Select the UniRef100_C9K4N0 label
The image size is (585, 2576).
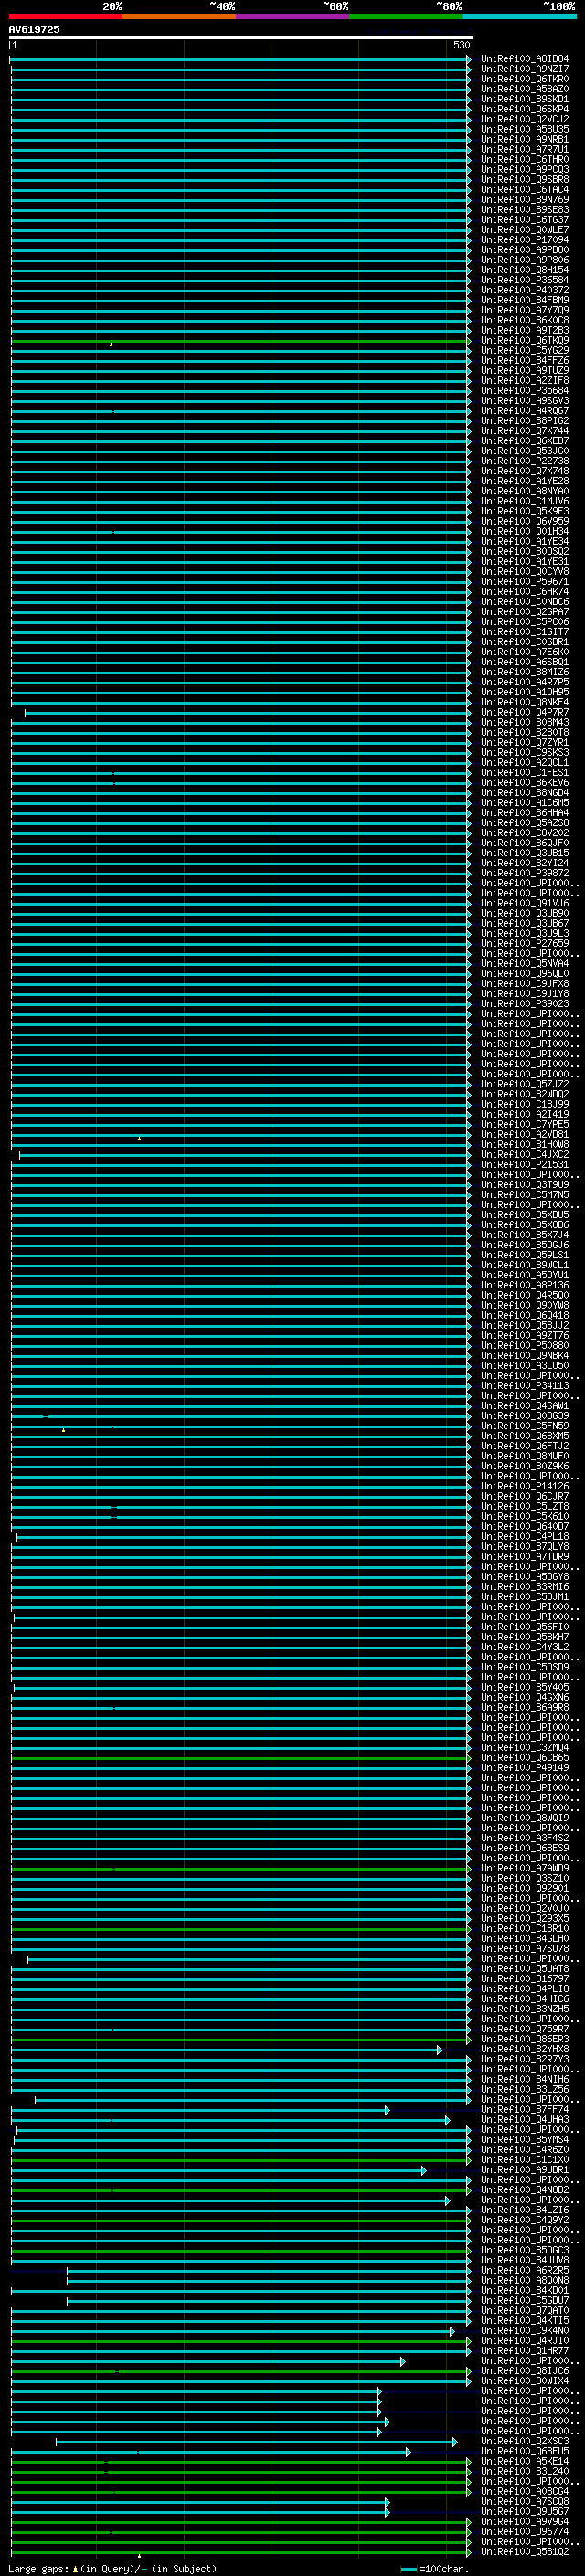coord(525,2330)
